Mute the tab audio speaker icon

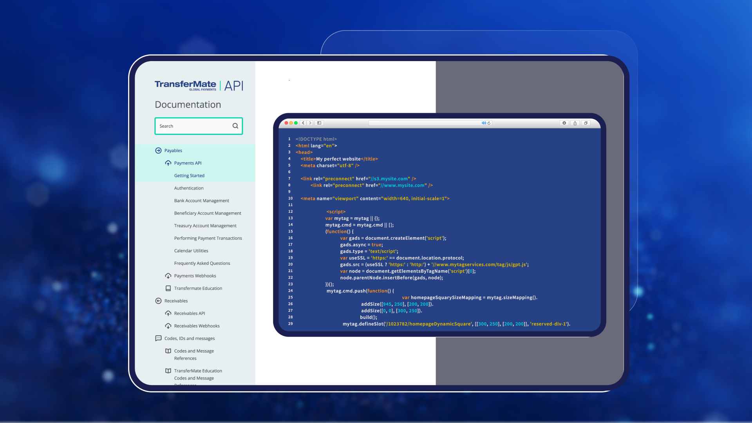[x=484, y=123]
